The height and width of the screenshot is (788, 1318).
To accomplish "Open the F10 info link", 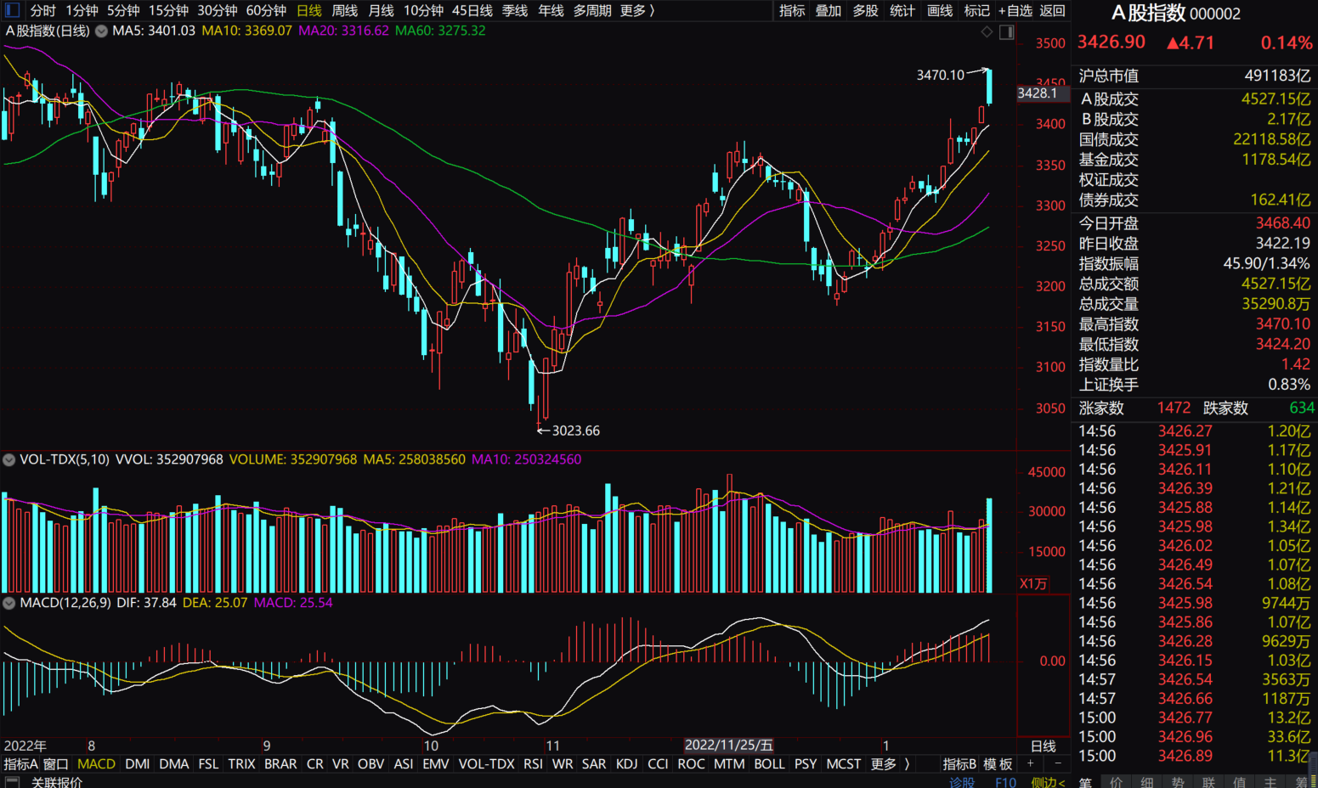I will pyautogui.click(x=1005, y=782).
